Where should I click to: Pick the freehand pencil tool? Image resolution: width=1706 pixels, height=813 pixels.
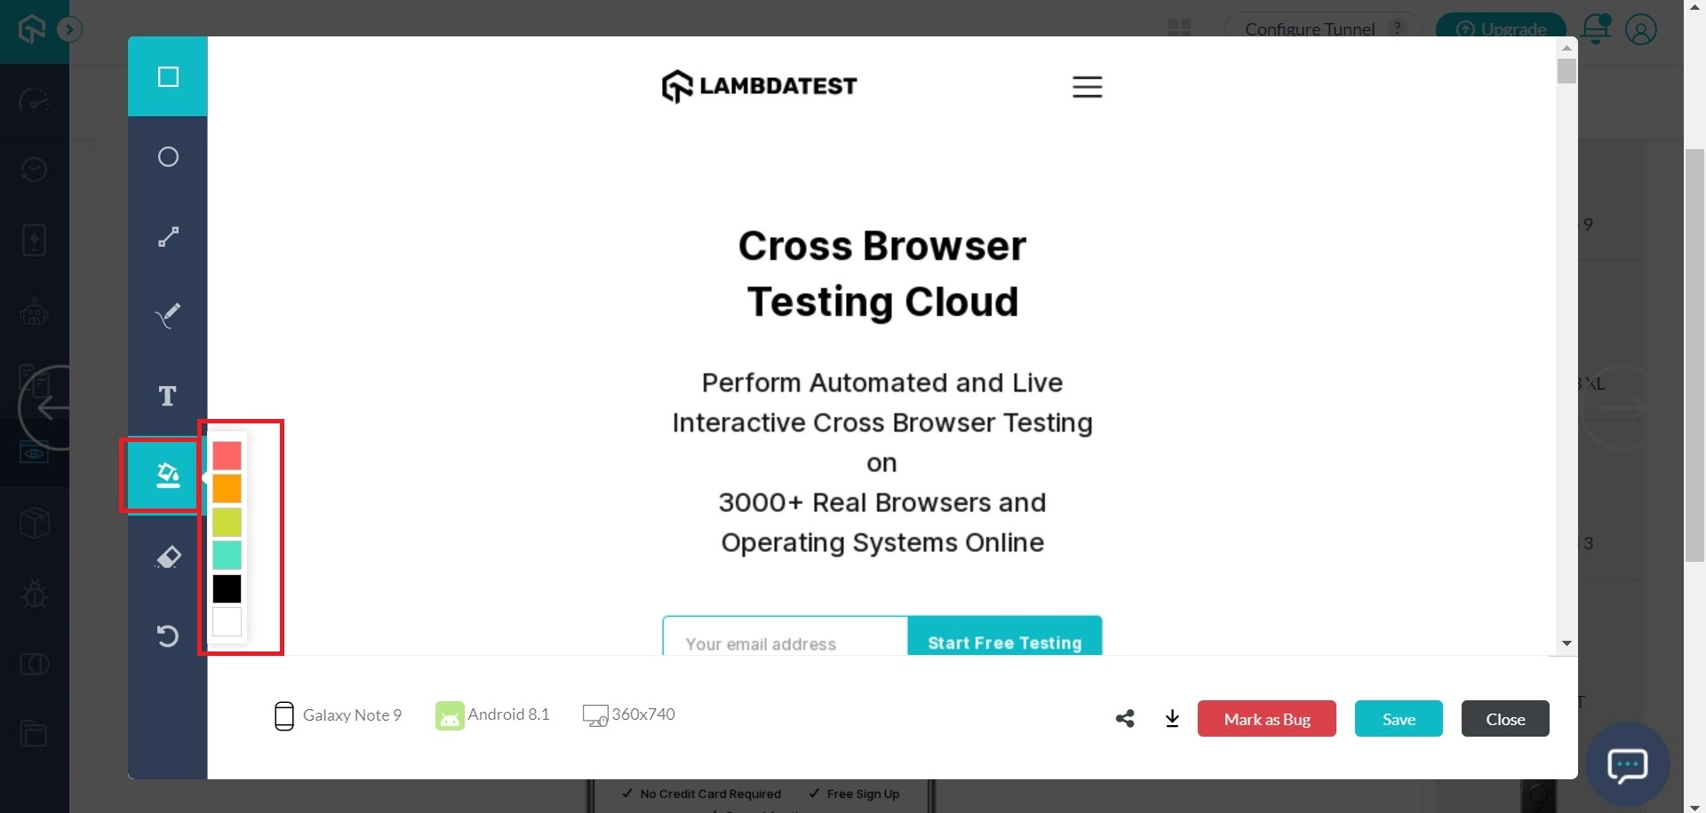(168, 316)
